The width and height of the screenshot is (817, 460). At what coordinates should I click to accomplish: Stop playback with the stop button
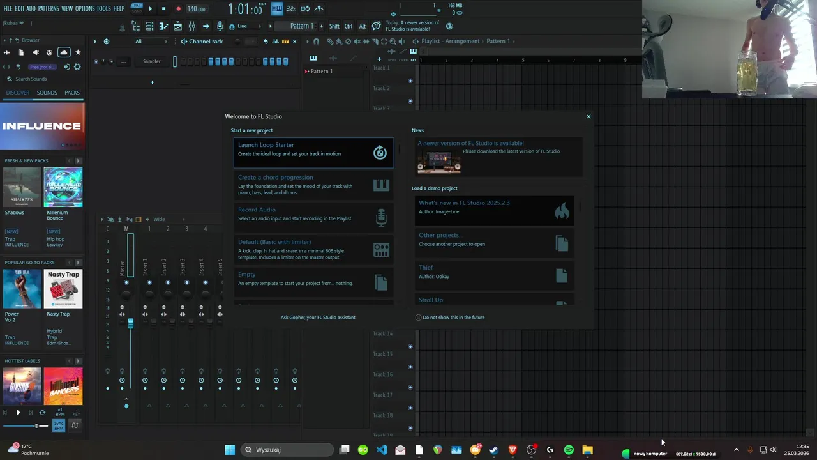point(163,9)
